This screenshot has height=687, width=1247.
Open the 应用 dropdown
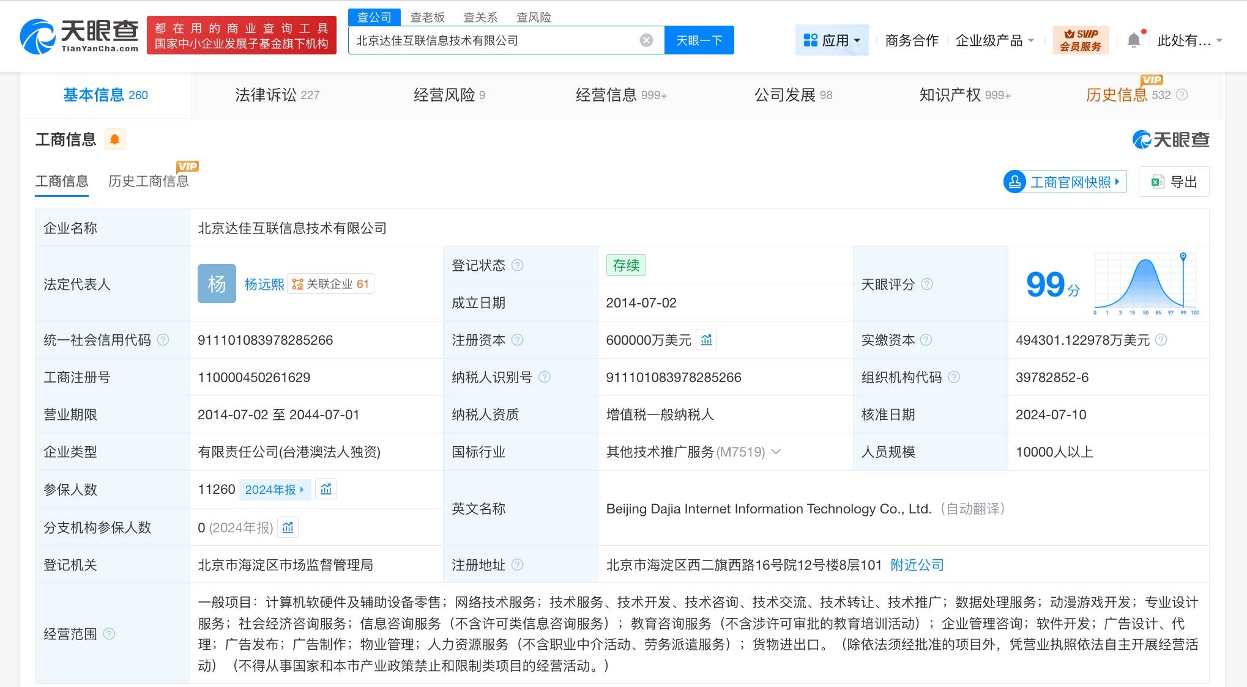tap(832, 40)
